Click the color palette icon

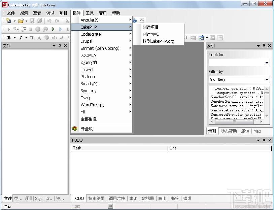point(47,38)
